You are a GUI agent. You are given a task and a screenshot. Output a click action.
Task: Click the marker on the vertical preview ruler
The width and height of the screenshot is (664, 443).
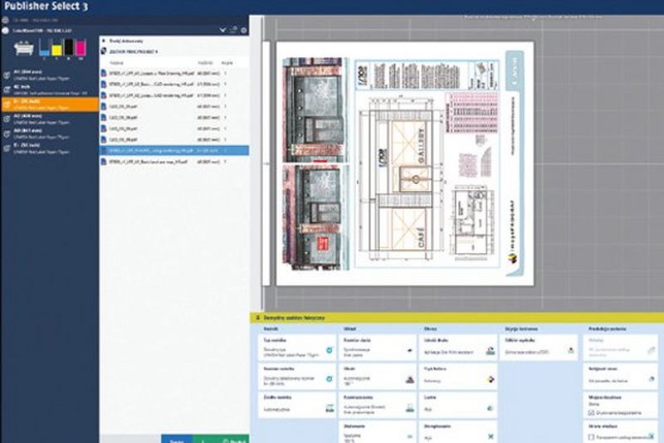[266, 163]
